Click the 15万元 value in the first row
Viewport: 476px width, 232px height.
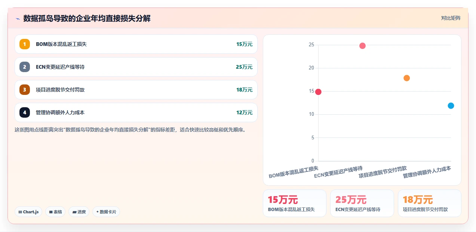tap(244, 44)
